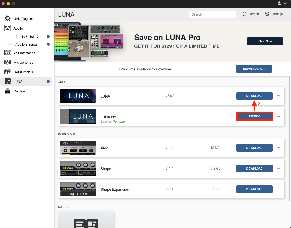This screenshot has height=228, width=291.
Task: Click the ARP extension thumbnail
Action: click(x=78, y=148)
